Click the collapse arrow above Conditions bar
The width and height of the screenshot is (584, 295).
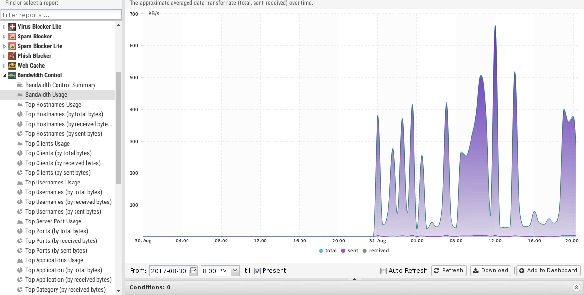(x=354, y=279)
